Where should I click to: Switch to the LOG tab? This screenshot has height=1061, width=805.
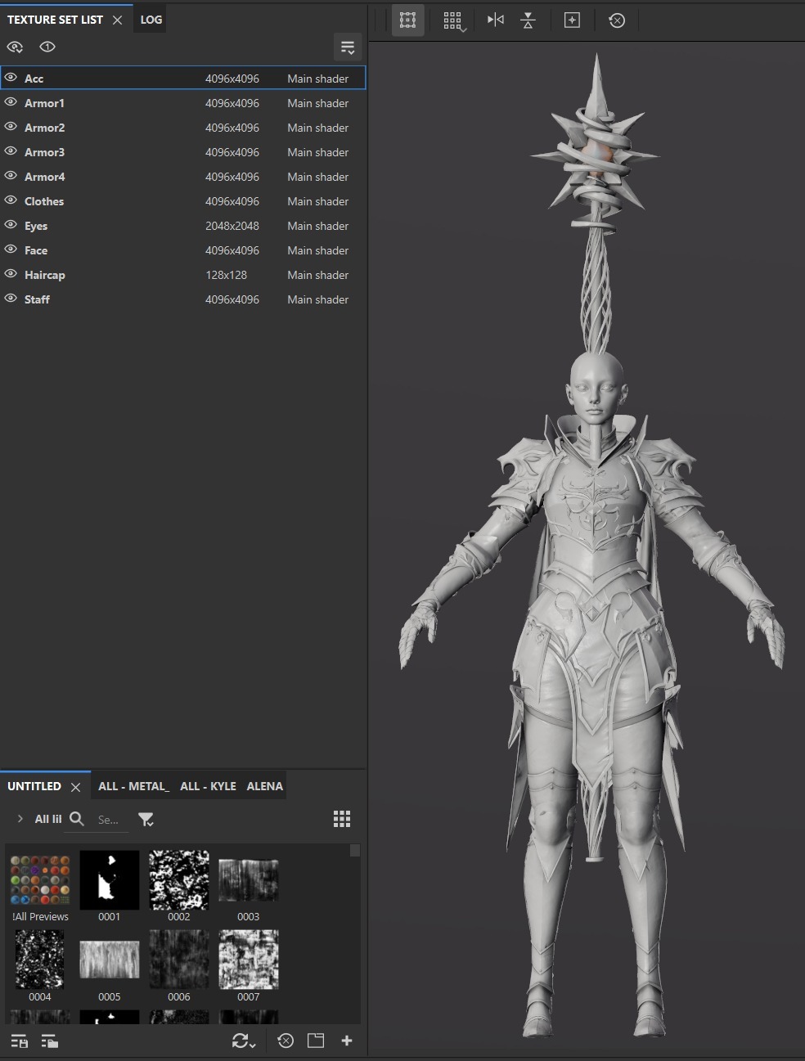151,20
